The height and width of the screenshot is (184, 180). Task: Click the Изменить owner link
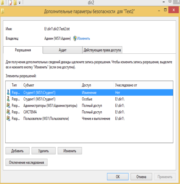pyautogui.click(x=84, y=38)
